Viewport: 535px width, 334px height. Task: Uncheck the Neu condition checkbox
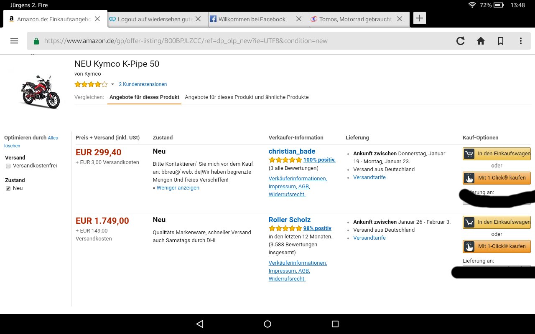[x=8, y=188]
